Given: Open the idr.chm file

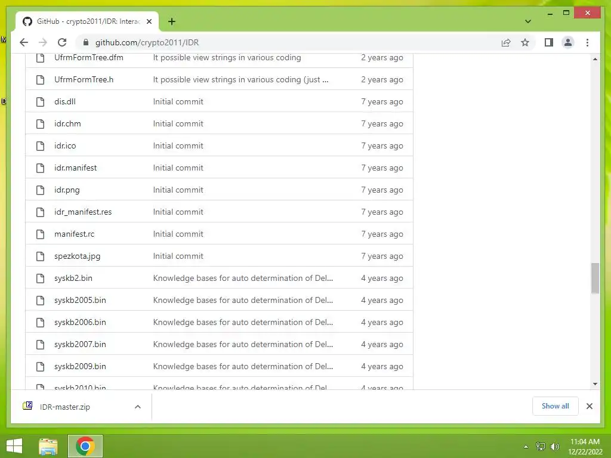Looking at the screenshot, I should pyautogui.click(x=67, y=124).
